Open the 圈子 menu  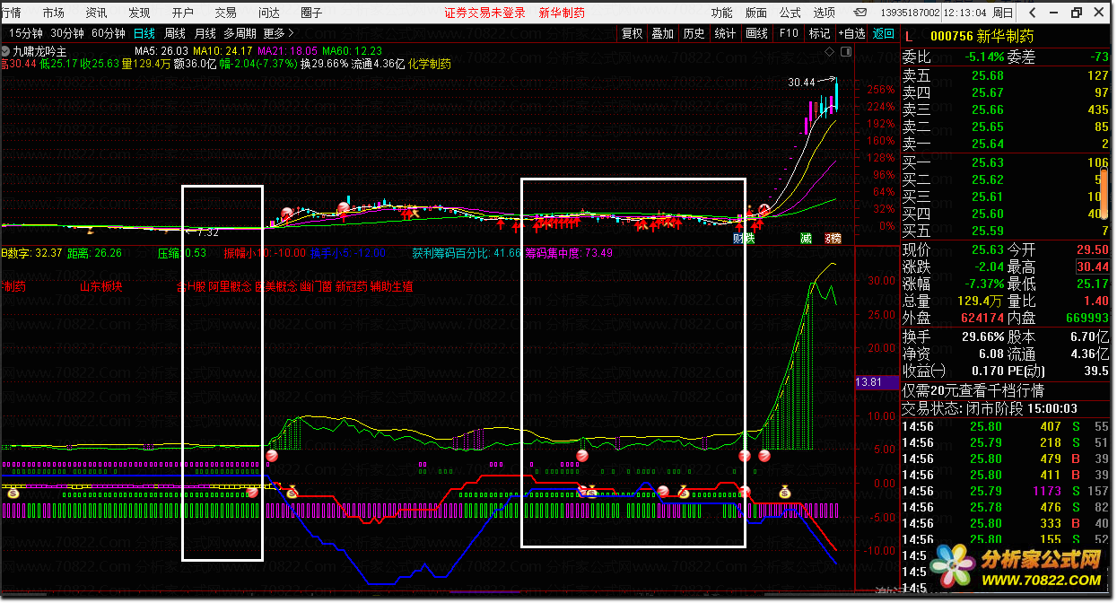click(x=311, y=13)
